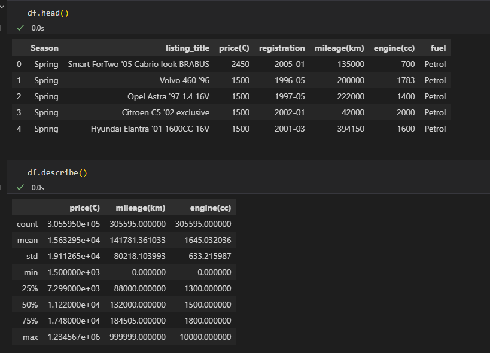Image resolution: width=490 pixels, height=353 pixels.
Task: Click into the df.describe() code cell
Action: (248, 173)
